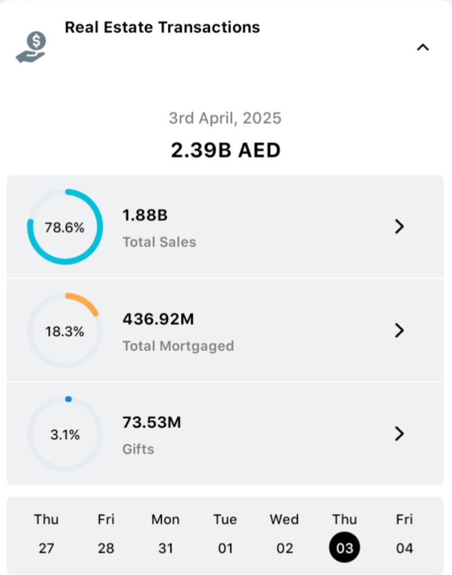The height and width of the screenshot is (575, 452).
Task: Open Total Mortgaged details chevron
Action: (399, 330)
